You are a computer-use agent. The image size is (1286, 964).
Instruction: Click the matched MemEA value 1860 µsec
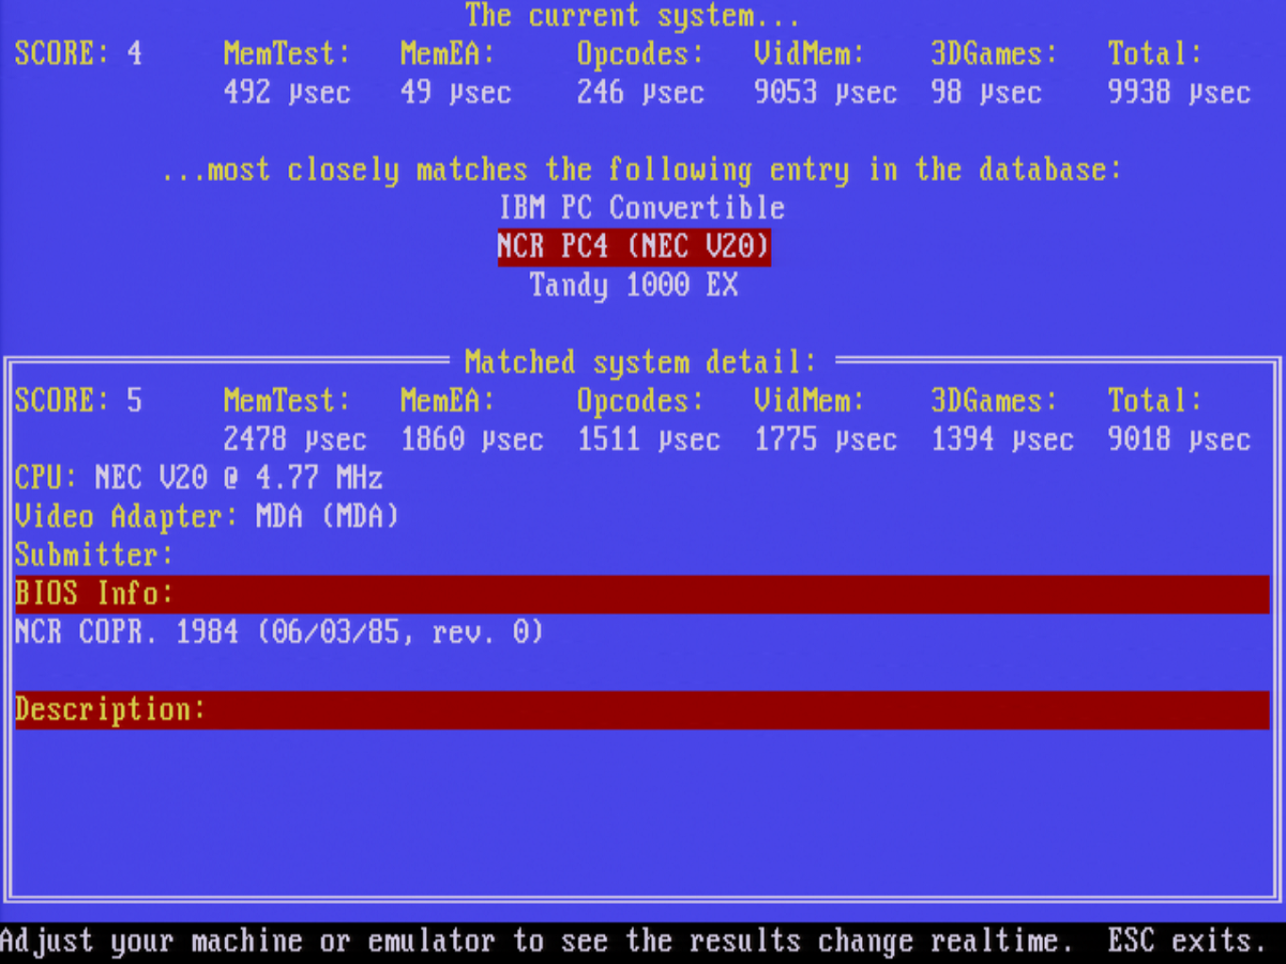[x=472, y=440]
